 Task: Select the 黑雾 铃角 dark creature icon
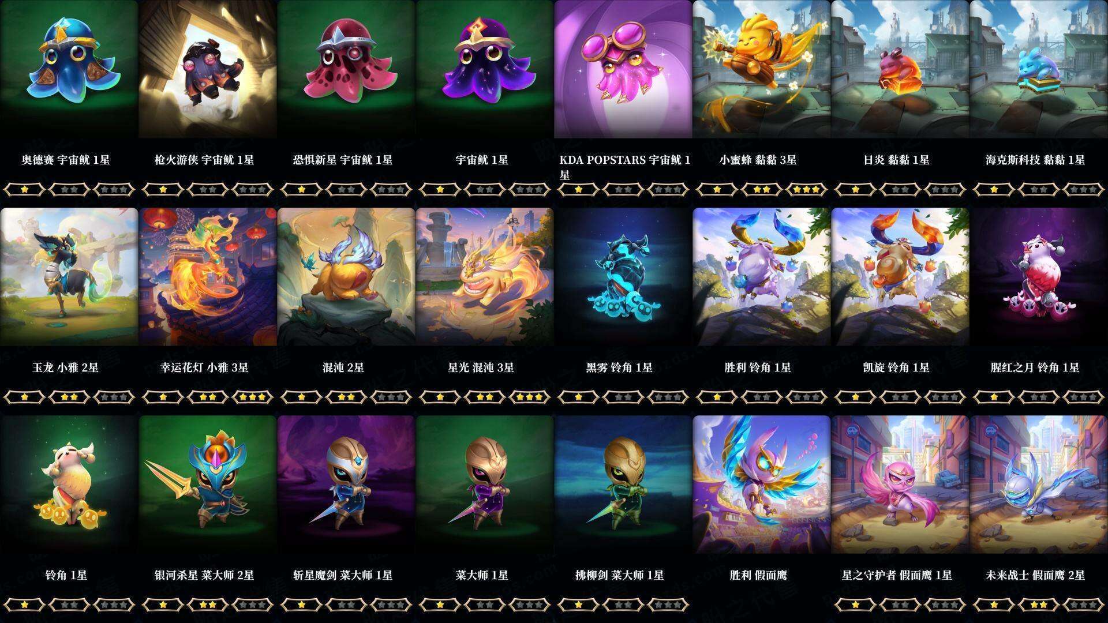tap(623, 277)
